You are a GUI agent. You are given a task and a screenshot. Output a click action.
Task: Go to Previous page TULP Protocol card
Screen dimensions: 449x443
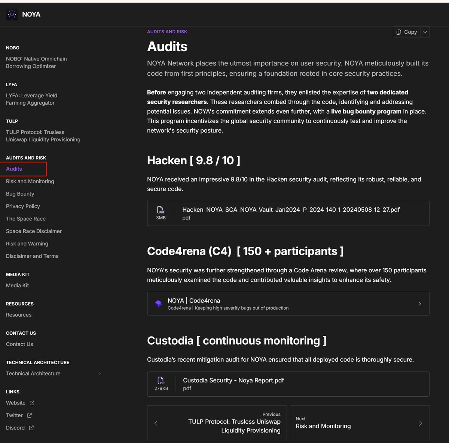point(217,423)
